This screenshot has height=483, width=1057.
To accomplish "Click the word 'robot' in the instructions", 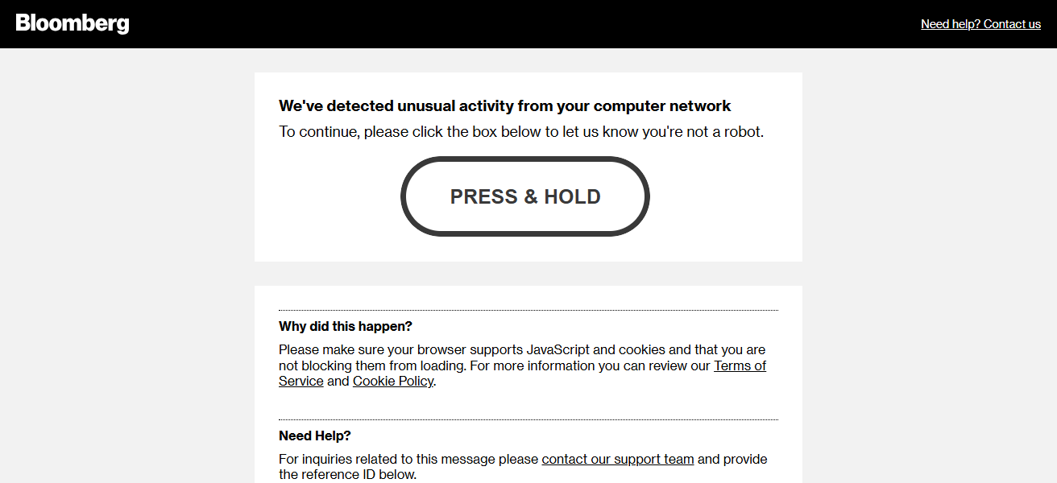I will (x=741, y=132).
